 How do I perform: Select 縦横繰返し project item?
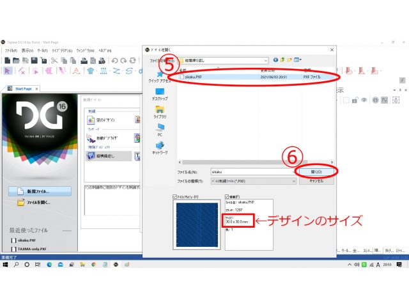[109, 156]
